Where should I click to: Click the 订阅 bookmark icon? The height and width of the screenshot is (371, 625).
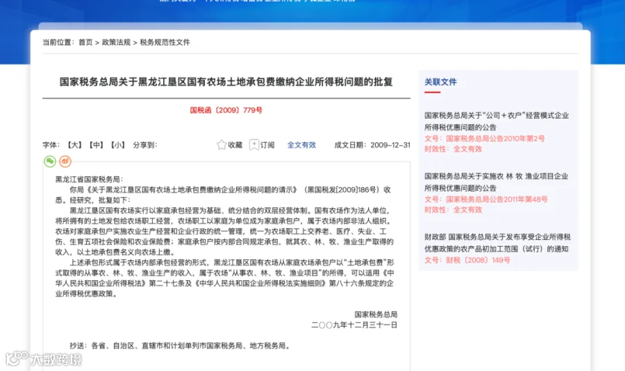tap(254, 144)
